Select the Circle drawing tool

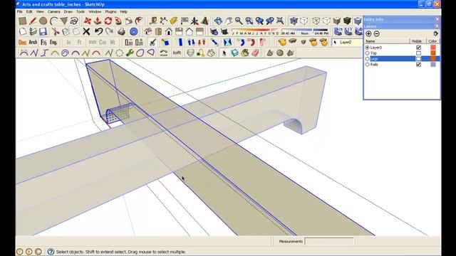[x=43, y=21]
